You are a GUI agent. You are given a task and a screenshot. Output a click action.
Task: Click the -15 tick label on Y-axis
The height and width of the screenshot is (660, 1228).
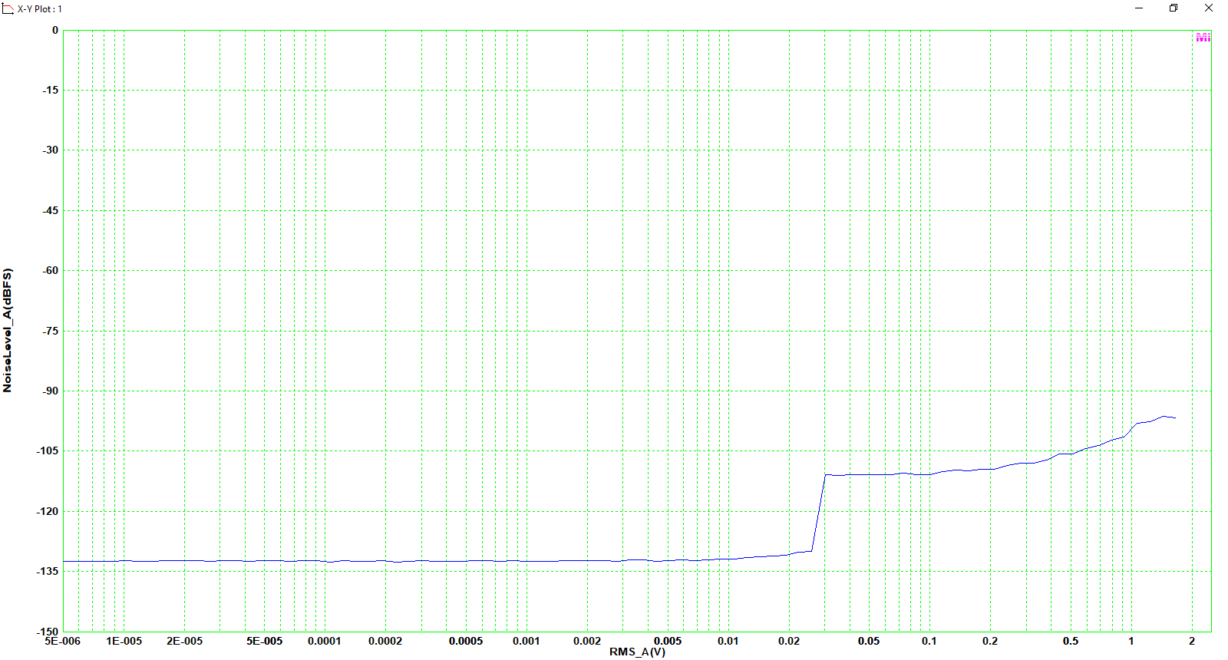tap(51, 90)
